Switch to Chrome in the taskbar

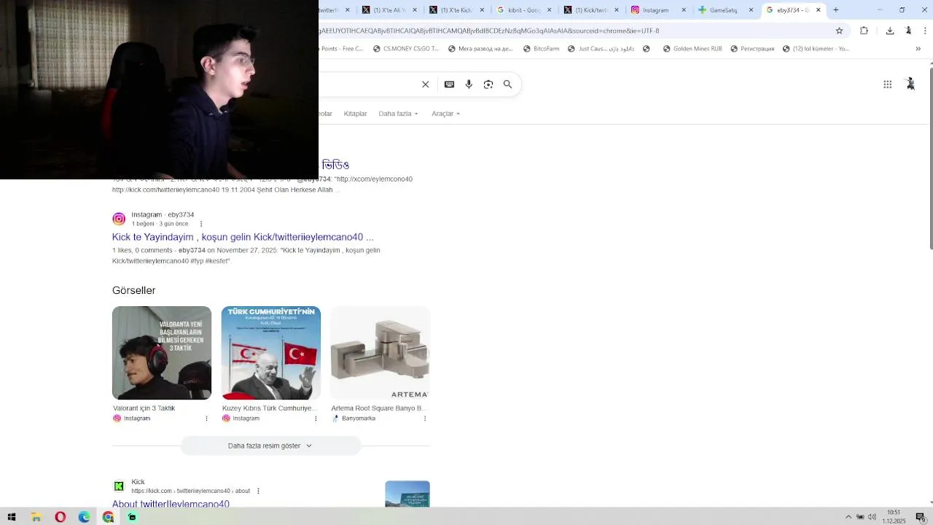[108, 517]
